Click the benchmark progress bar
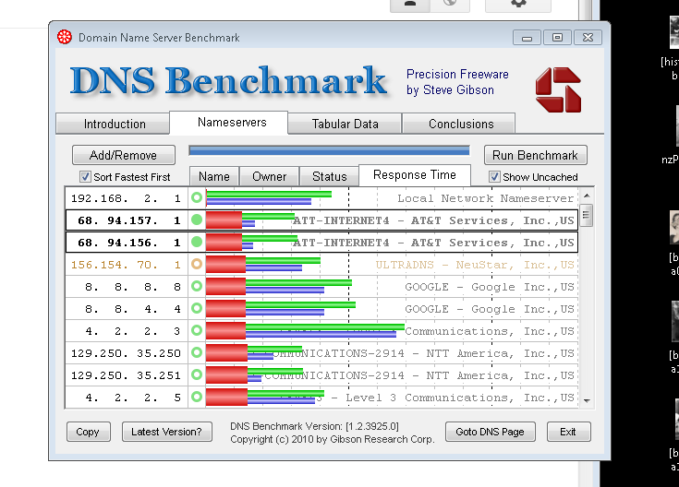This screenshot has width=679, height=487. (329, 150)
